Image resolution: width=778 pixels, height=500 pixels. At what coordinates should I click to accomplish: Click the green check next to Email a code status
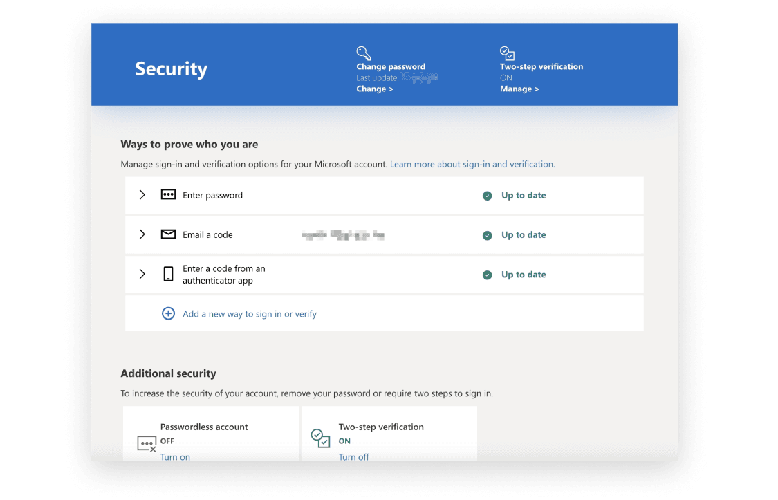click(x=488, y=235)
